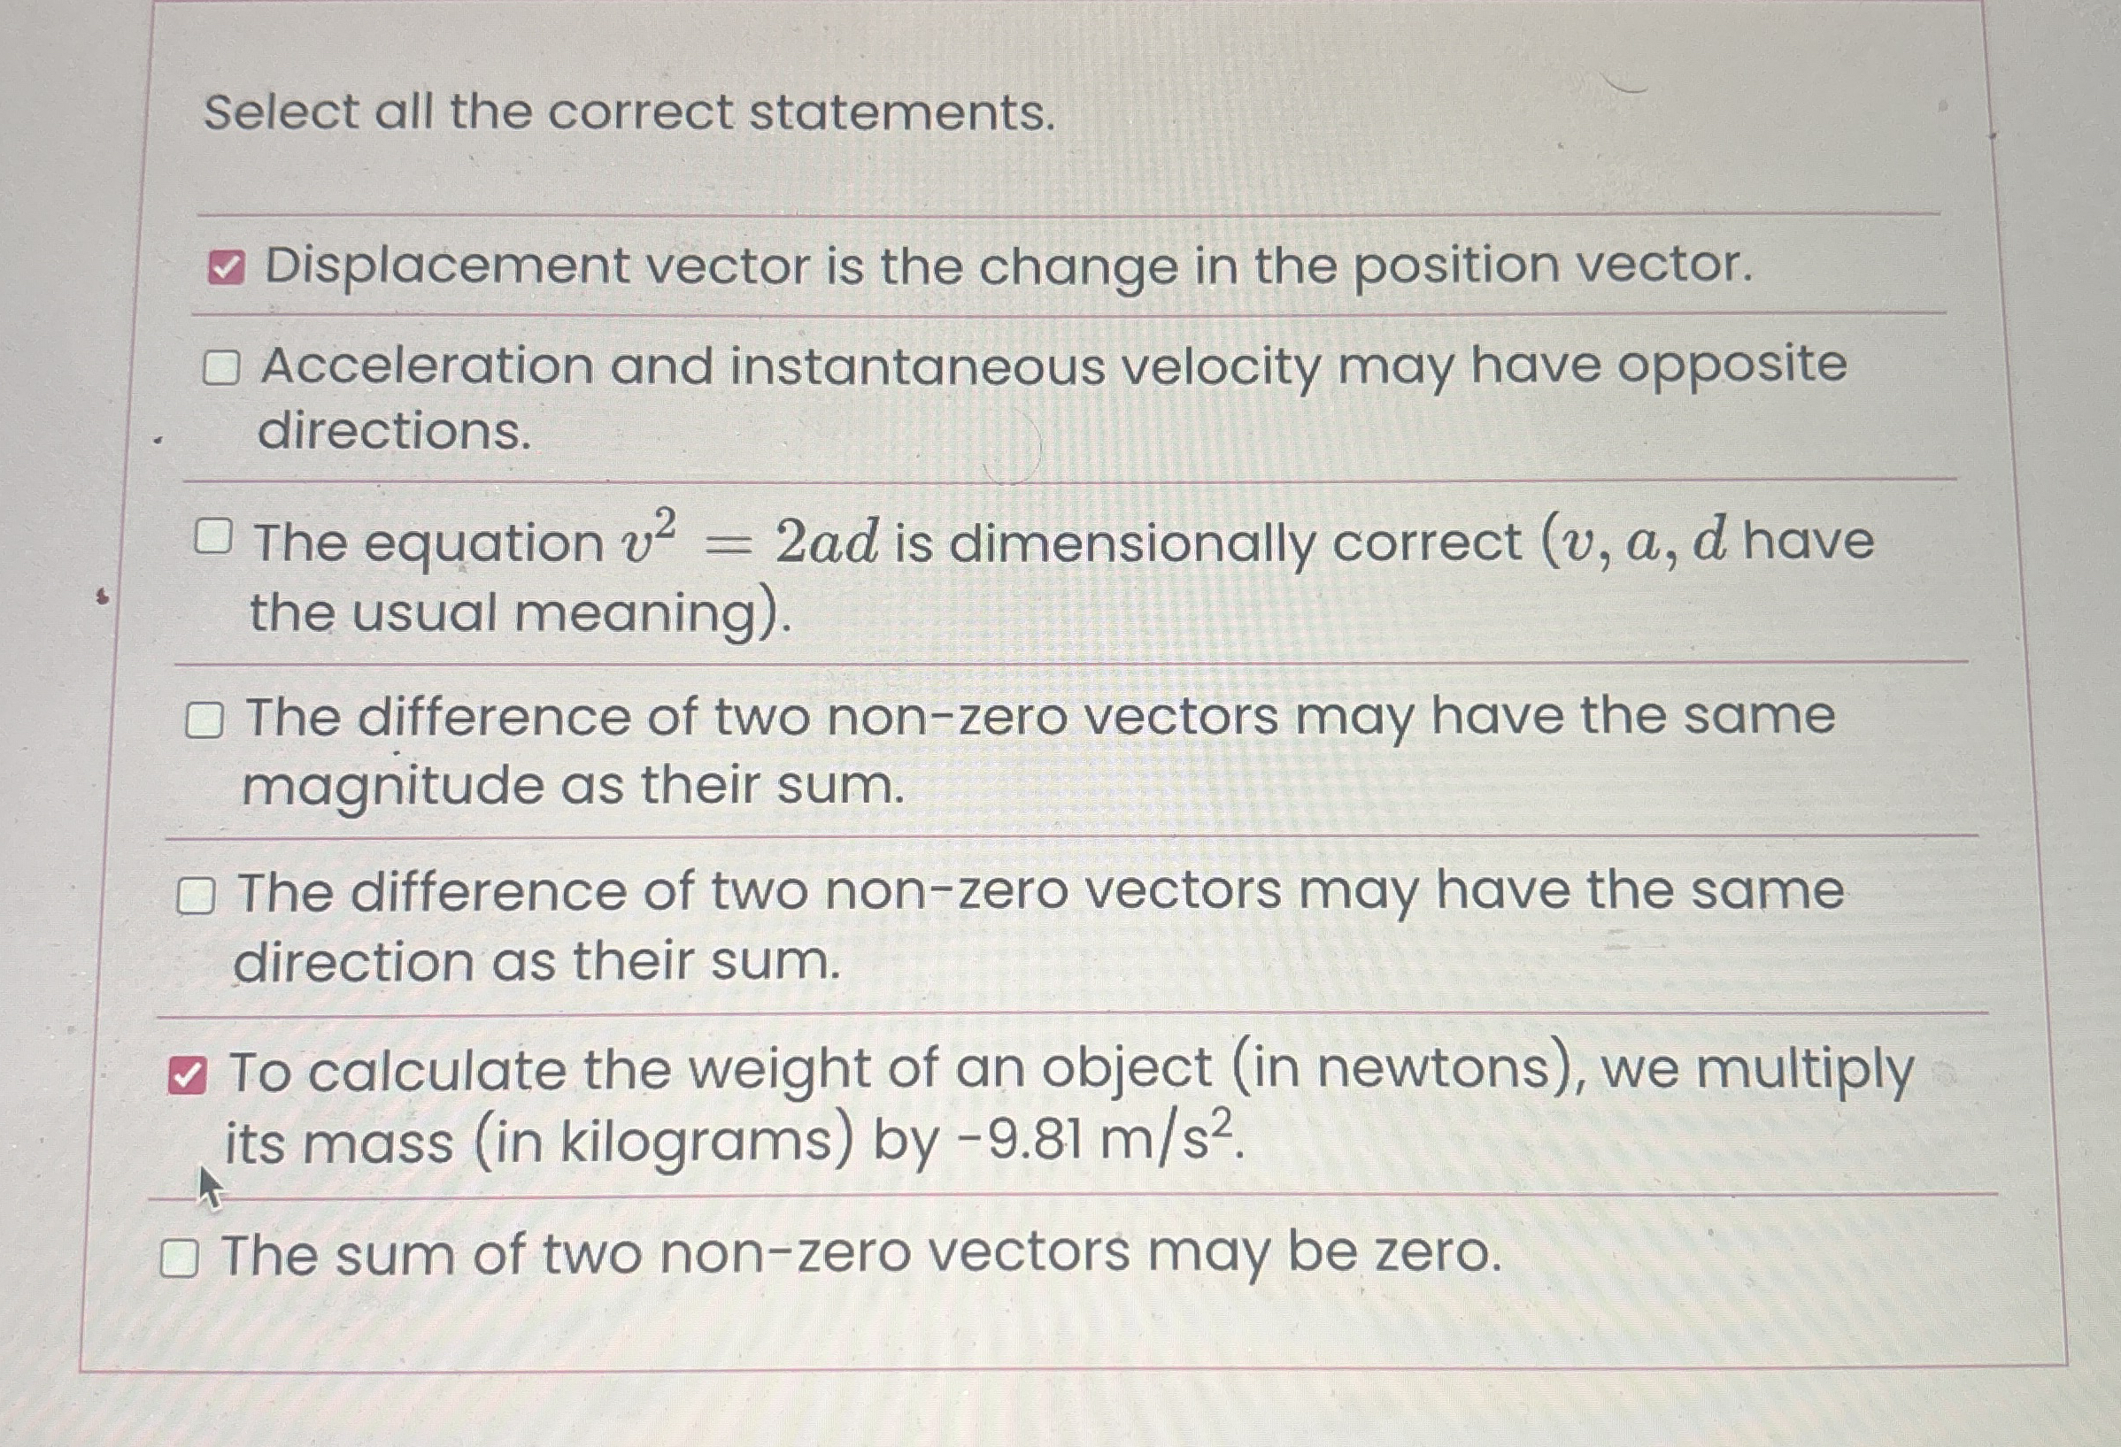
Task: Click the acceleration opposite directions statement text
Action: click(1004, 368)
